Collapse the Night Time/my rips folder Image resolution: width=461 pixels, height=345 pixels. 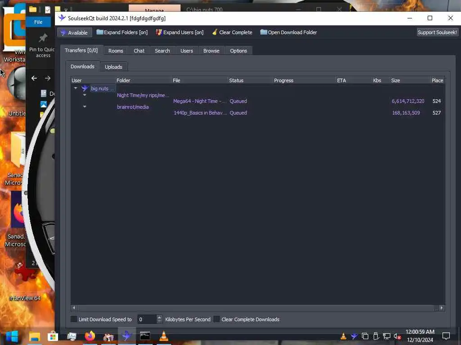click(x=85, y=95)
